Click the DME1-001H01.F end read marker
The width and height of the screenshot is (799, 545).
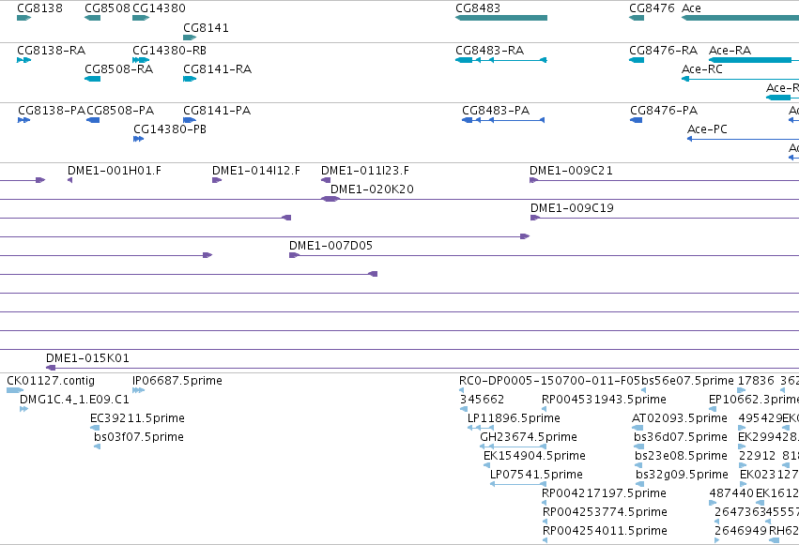coord(69,180)
